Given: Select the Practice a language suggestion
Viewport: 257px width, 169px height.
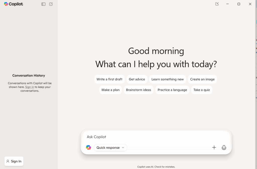Looking at the screenshot, I should point(172,90).
